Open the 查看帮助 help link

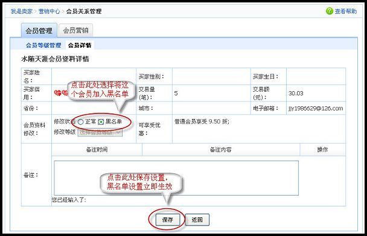click(x=346, y=11)
